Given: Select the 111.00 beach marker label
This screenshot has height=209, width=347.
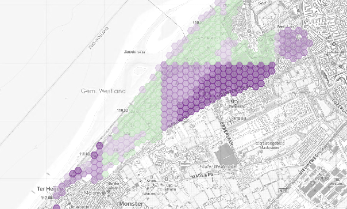Looking at the screenshot, I should coord(84,154).
